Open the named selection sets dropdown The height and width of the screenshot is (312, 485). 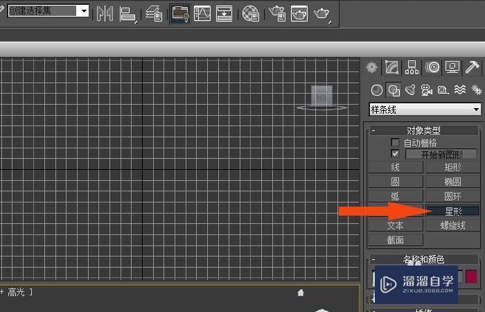[x=84, y=11]
